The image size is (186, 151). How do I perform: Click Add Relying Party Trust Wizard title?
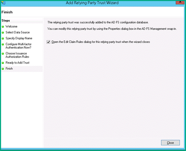92,3
